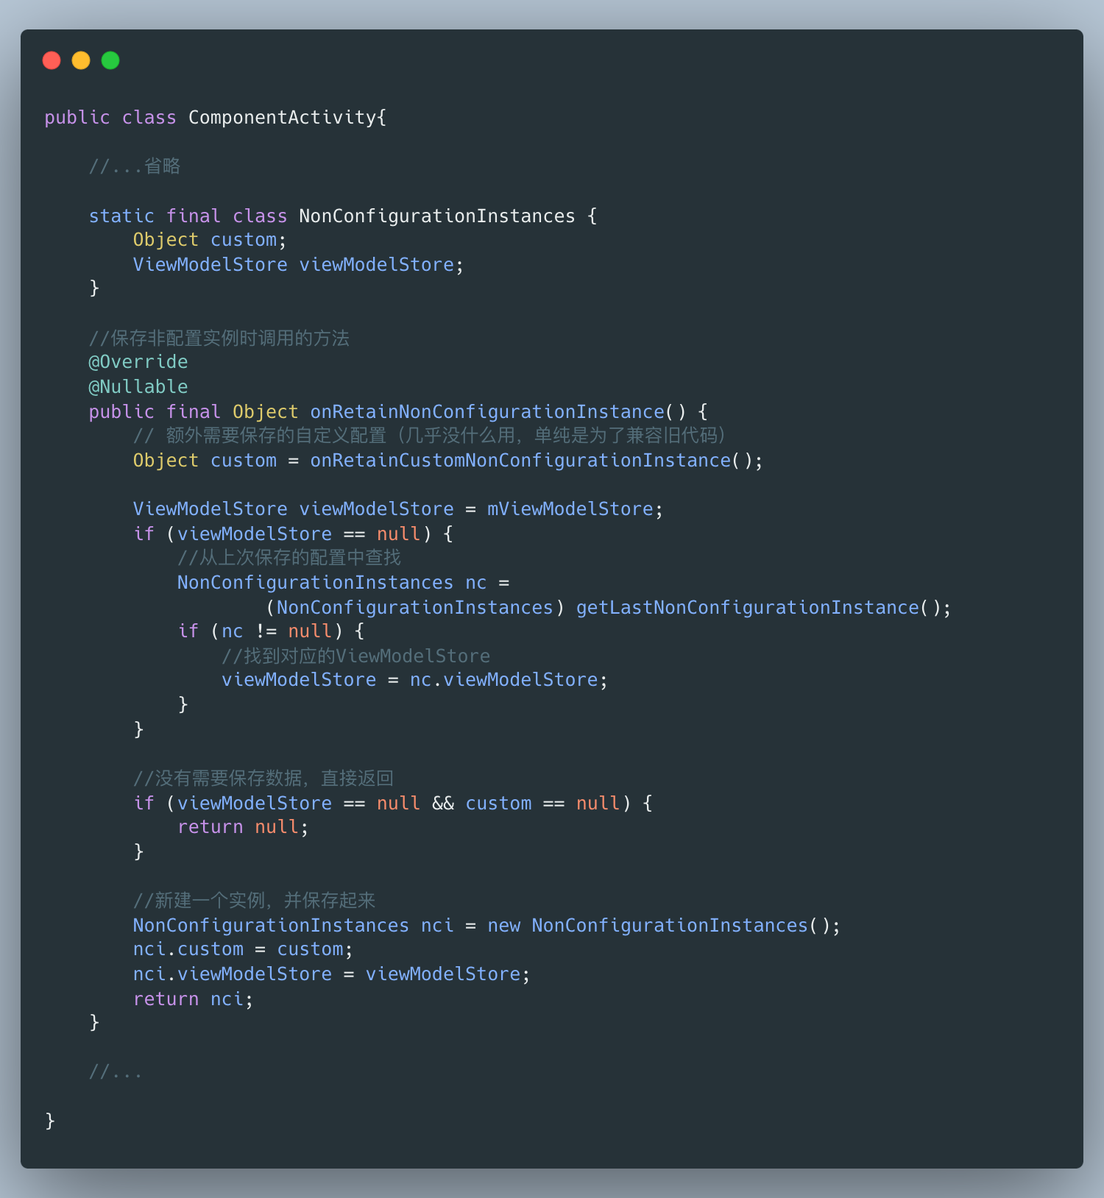Click comment '//从上次保存的配置中查找'
The height and width of the screenshot is (1198, 1104).
[x=289, y=558]
